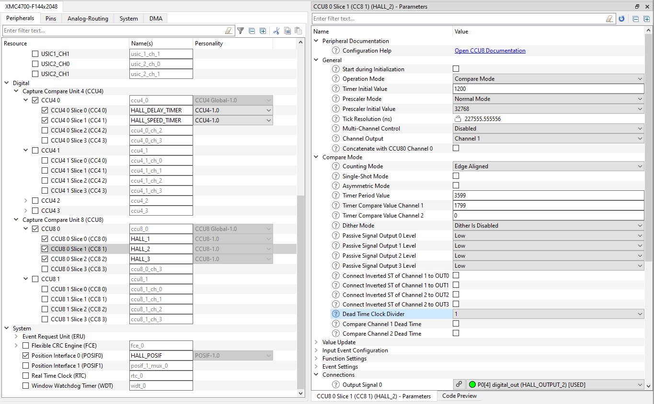Clear the Peripherals filter text with the eraser icon
The height and width of the screenshot is (404, 654).
229,31
